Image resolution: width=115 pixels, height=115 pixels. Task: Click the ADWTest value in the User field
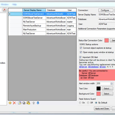(x=103, y=24)
